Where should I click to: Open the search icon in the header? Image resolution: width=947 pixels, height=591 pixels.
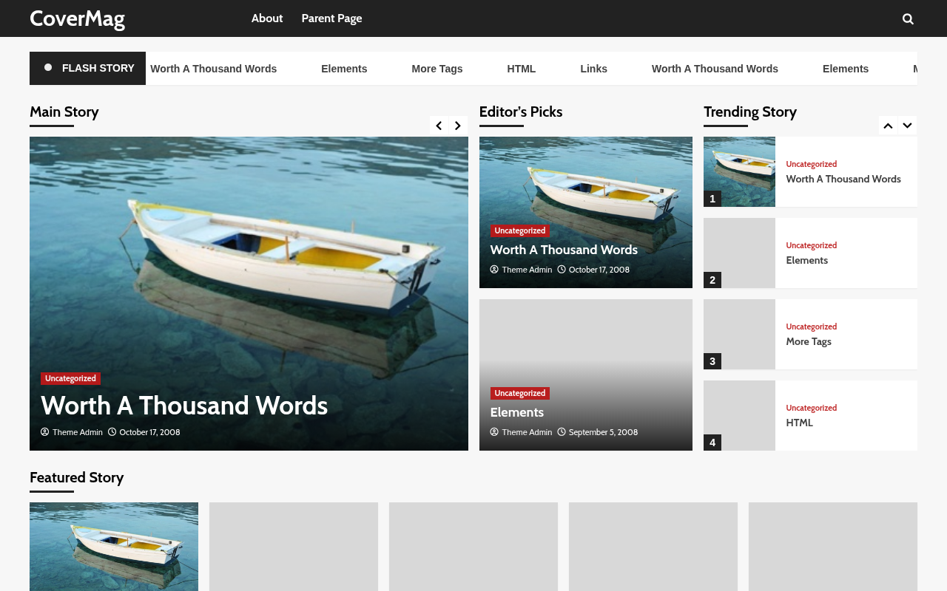coord(908,18)
